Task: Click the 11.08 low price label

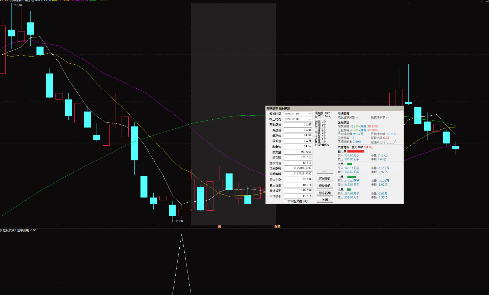Action: click(179, 221)
